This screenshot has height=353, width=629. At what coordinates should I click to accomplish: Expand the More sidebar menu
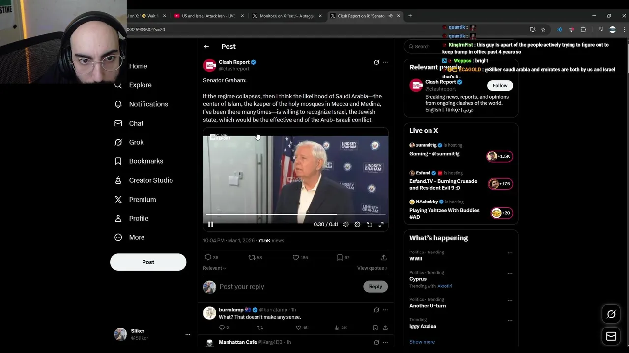click(130, 237)
